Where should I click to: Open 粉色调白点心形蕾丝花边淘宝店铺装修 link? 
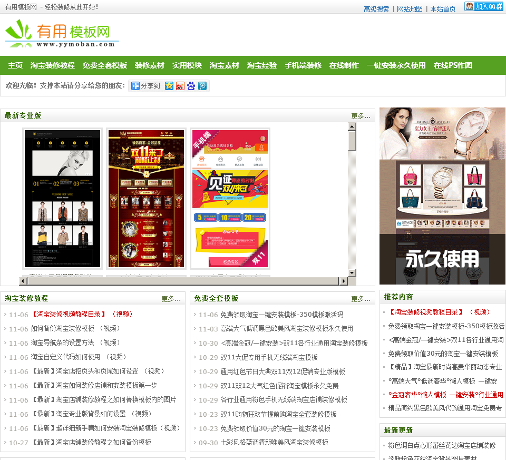pyautogui.click(x=442, y=445)
